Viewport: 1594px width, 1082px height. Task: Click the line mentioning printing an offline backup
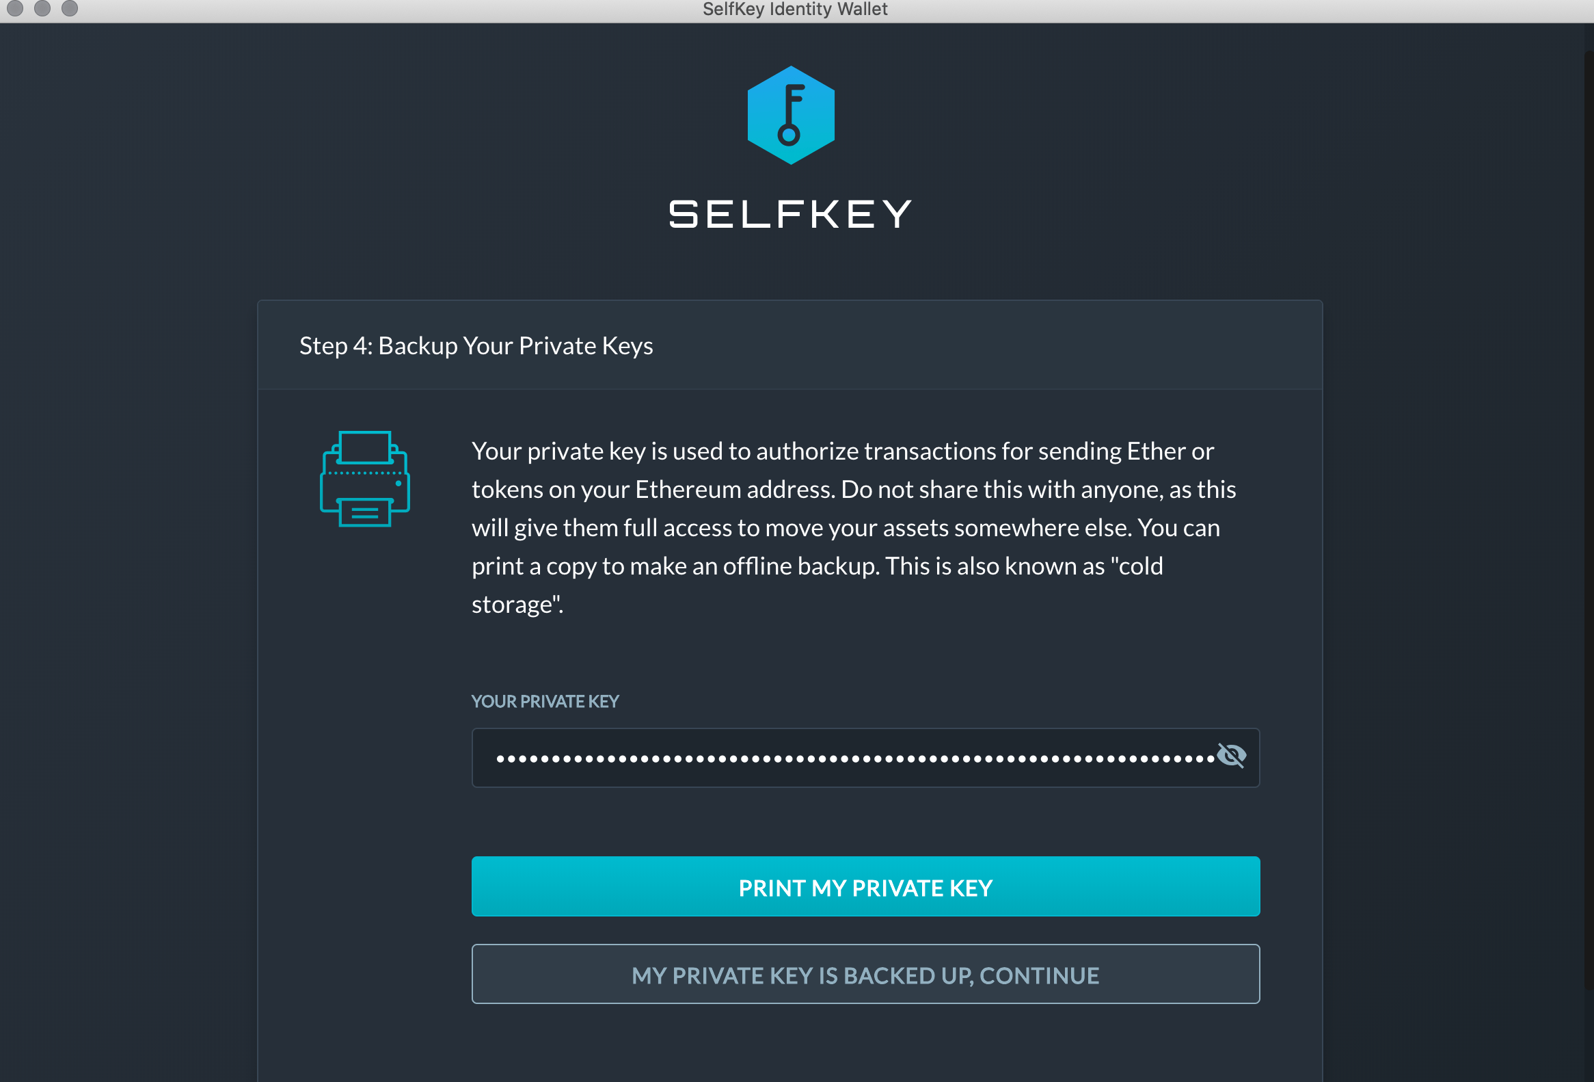coord(818,567)
